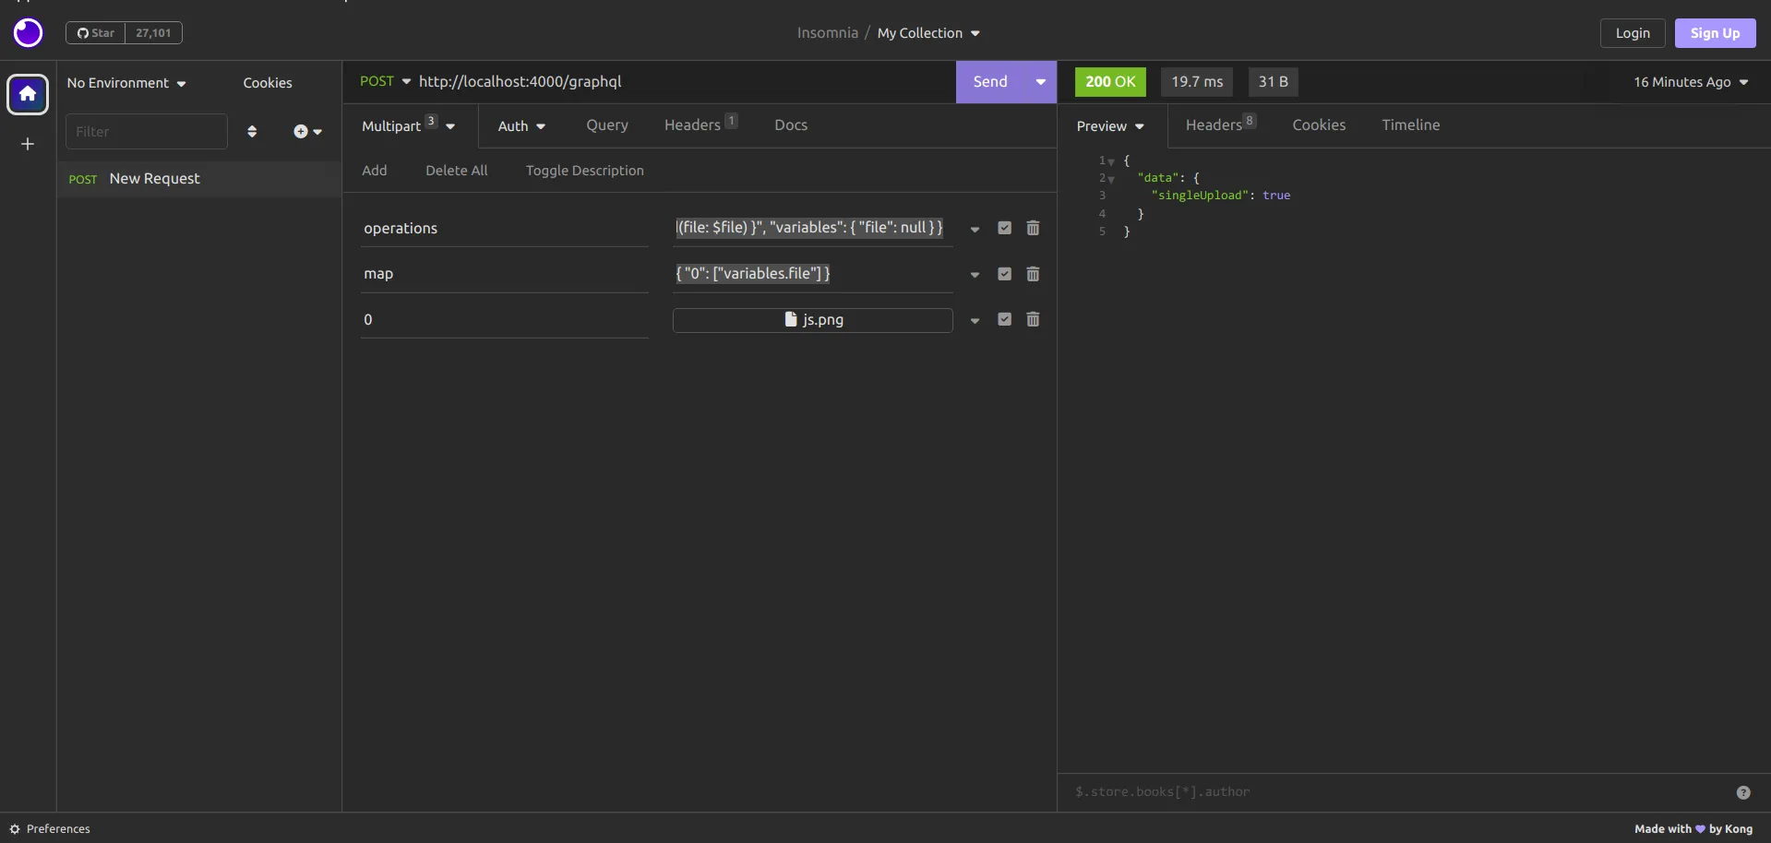Click the sidebar Filter input field
1771x843 pixels.
tap(146, 132)
